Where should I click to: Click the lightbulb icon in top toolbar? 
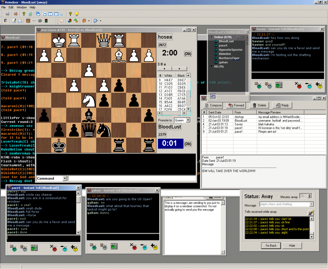76,14
